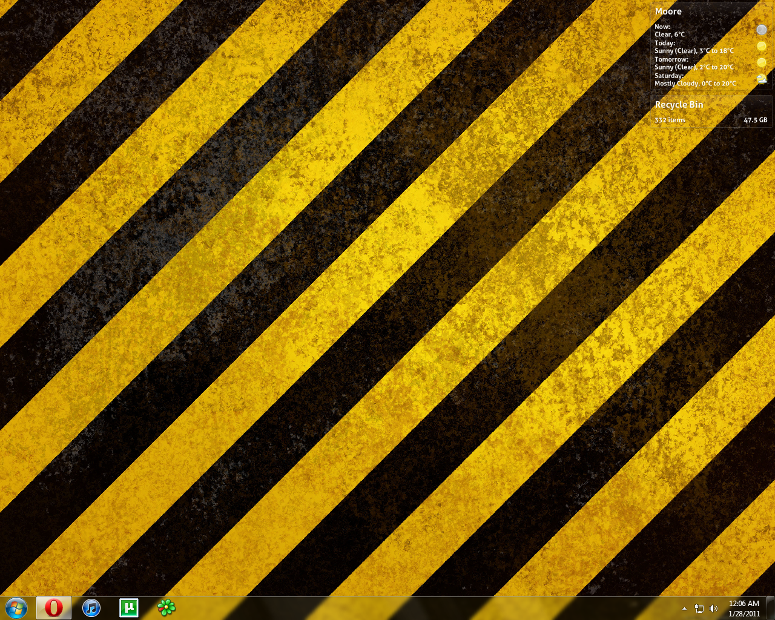This screenshot has height=620, width=775.
Task: Open the Windows Start menu orb
Action: coord(16,608)
